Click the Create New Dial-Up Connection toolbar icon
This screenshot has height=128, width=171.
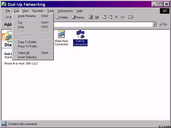pos(90,17)
